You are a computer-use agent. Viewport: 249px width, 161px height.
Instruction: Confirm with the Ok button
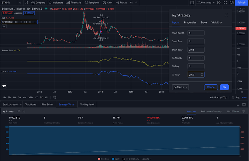pyautogui.click(x=224, y=87)
